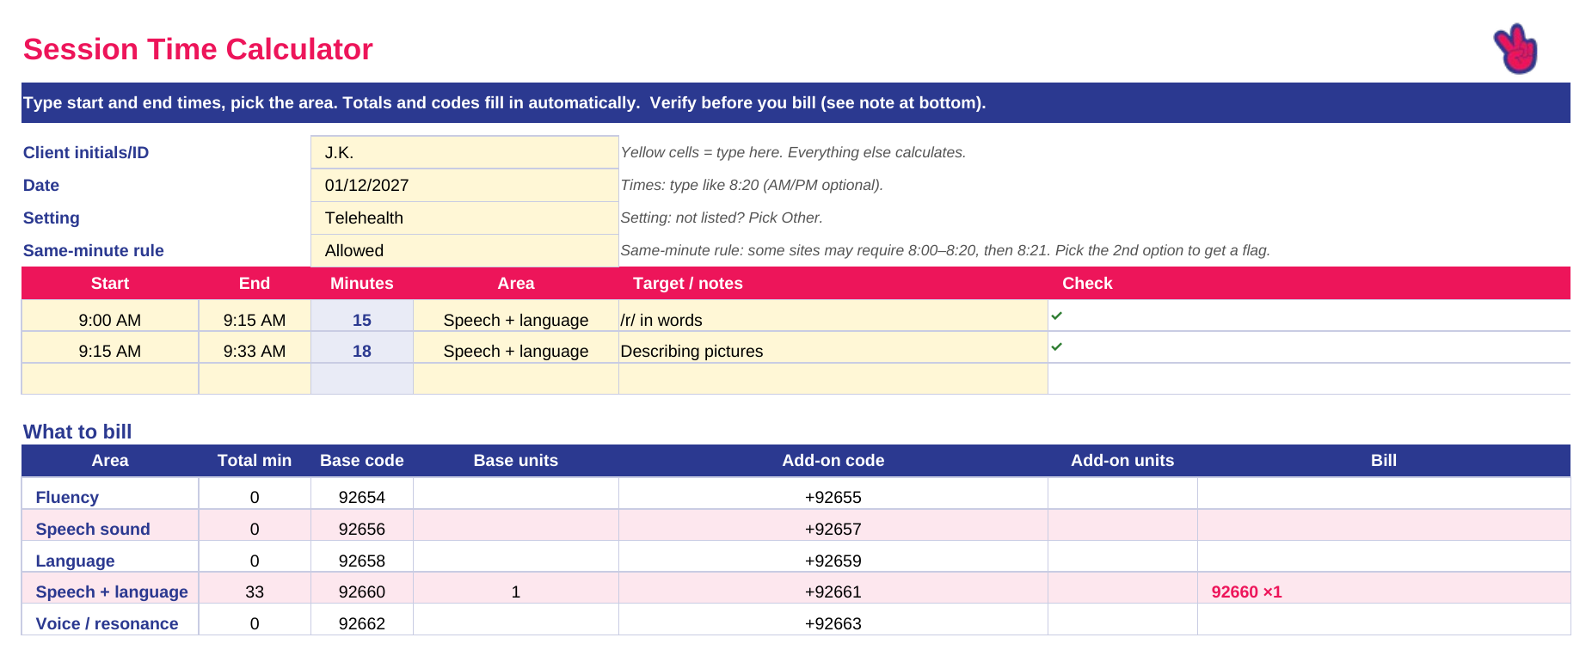Screen dimensions: 1592x656
Task: Open the Area cell in the Describing pictures row
Action: pyautogui.click(x=516, y=347)
